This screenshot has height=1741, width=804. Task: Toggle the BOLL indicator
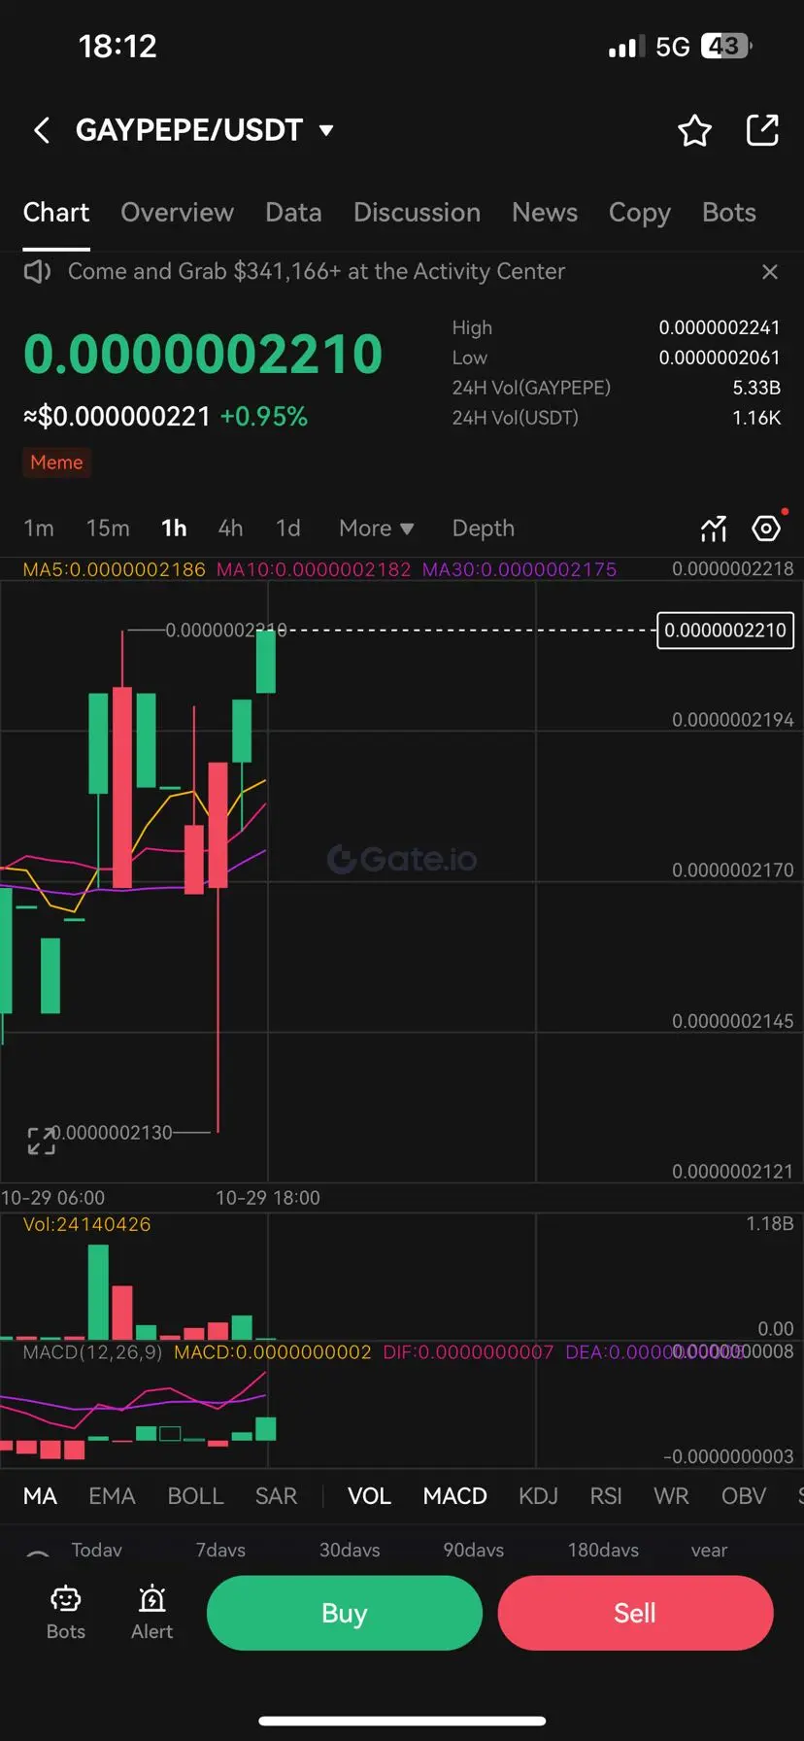click(195, 1496)
